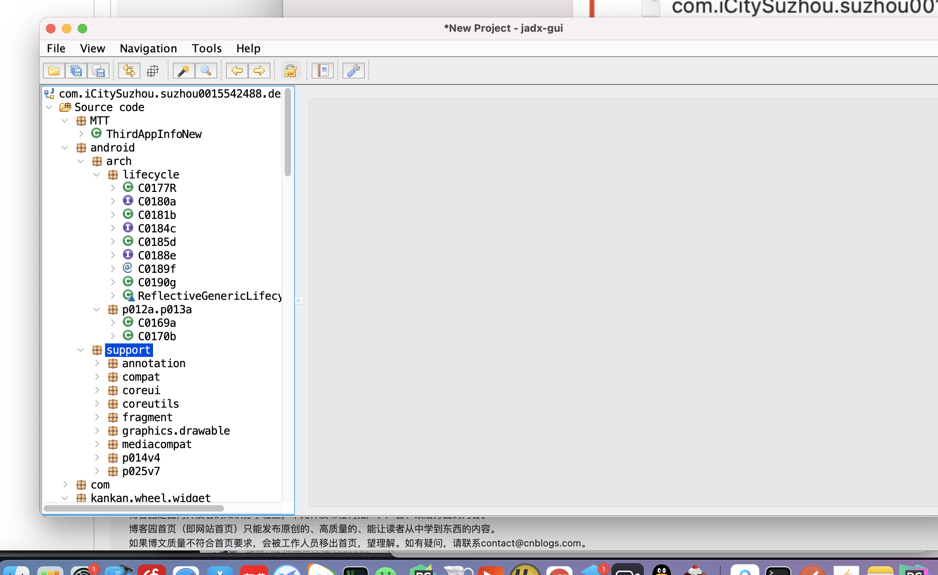Viewport: 938px width, 575px height.
Task: Toggle the deobfuscation toolbar icon
Action: 291,71
